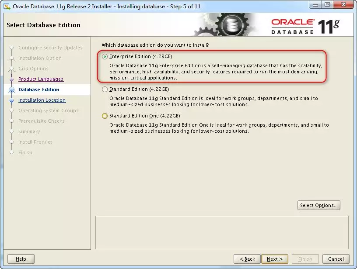Click the Product Languages step bullet
357x269 pixels.
tap(12, 79)
